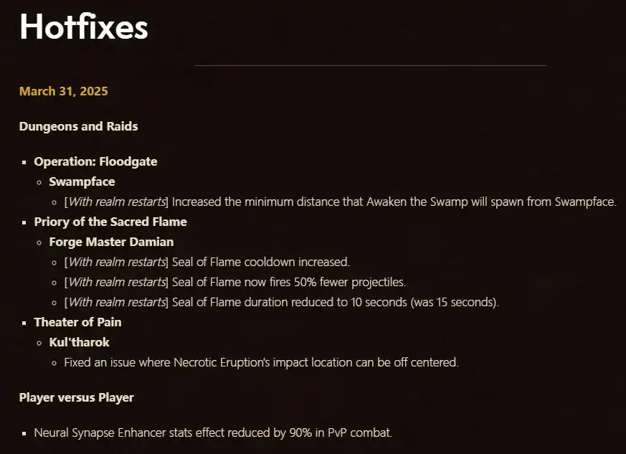Click the 50% fewer projectiles note
626x454 pixels.
(234, 282)
